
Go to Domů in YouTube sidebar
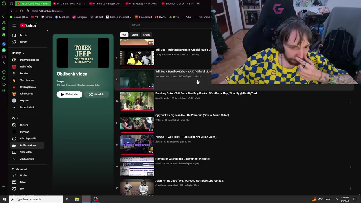[27, 35]
